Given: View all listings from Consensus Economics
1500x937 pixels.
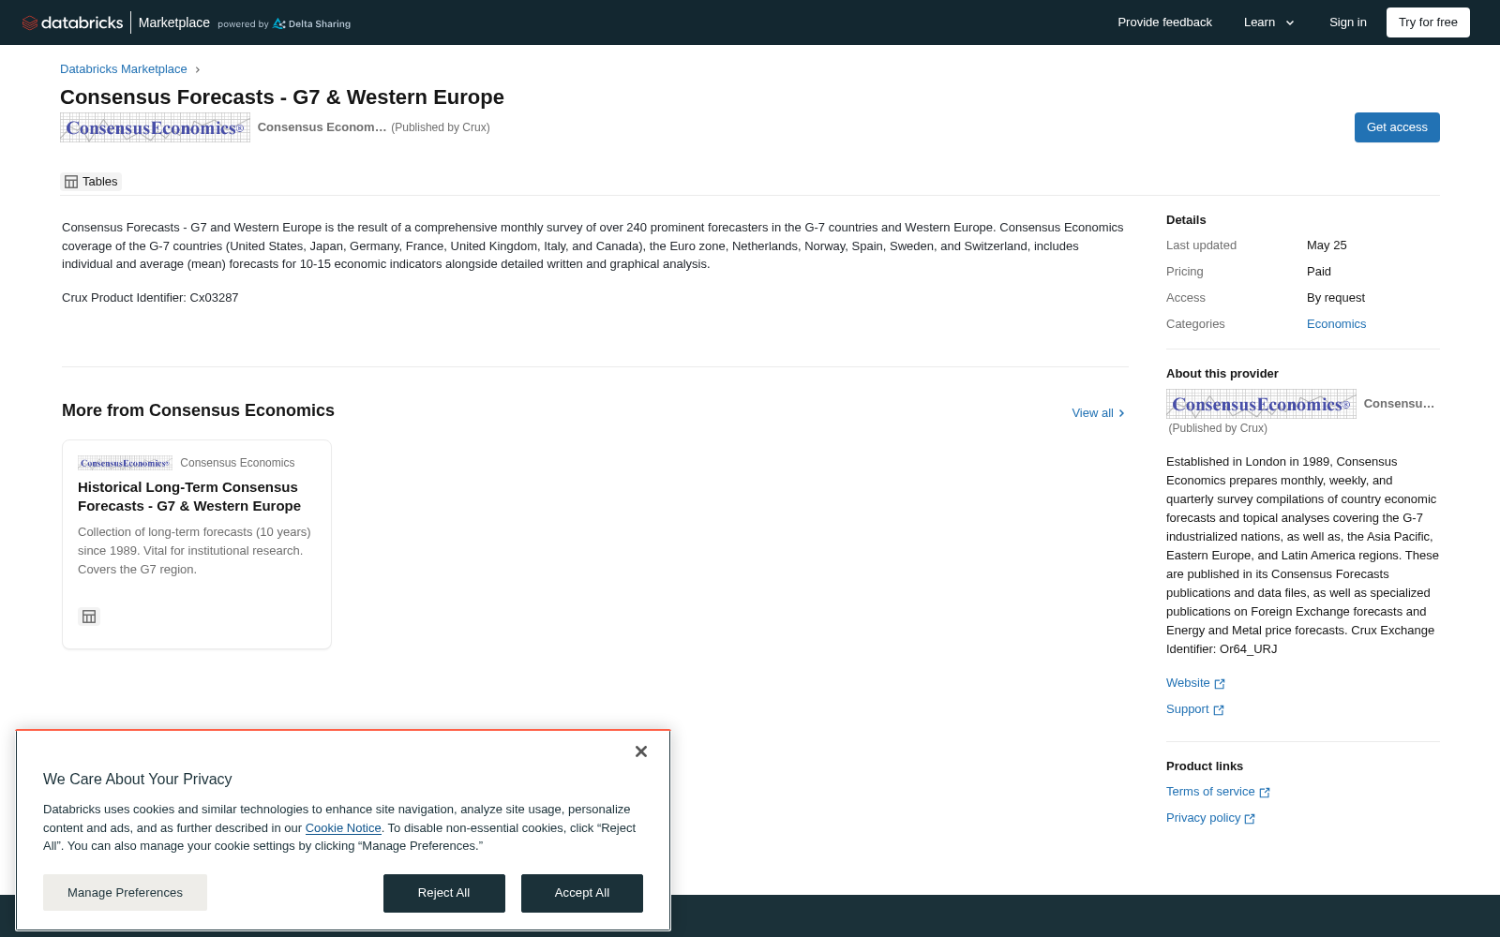Looking at the screenshot, I should (1098, 413).
